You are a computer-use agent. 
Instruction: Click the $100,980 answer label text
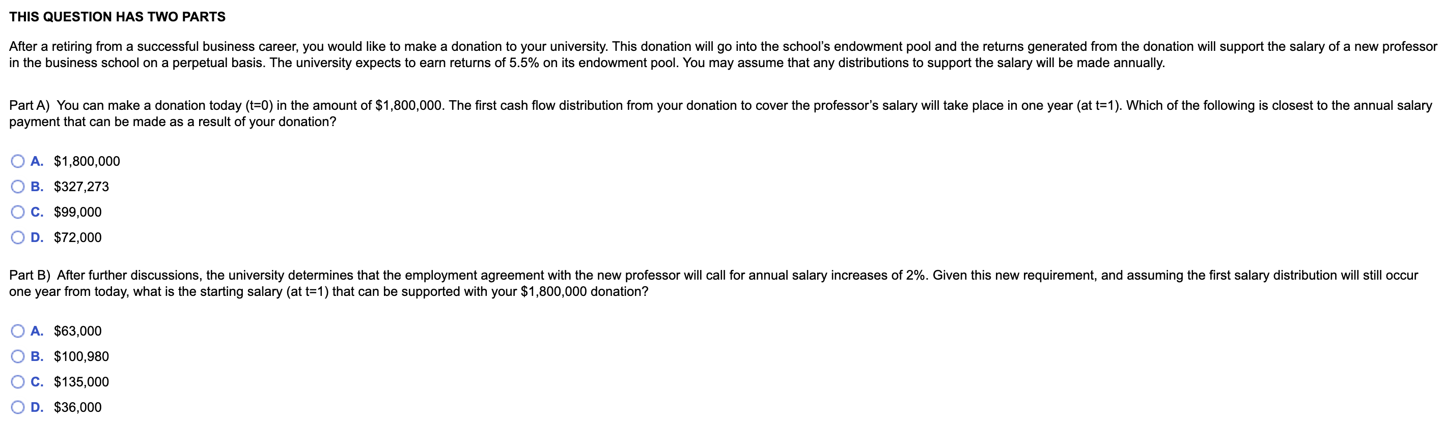tap(81, 356)
